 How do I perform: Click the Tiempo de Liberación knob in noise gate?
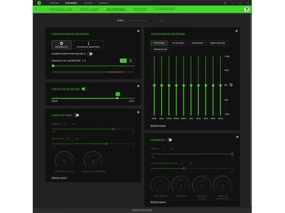coord(93,161)
